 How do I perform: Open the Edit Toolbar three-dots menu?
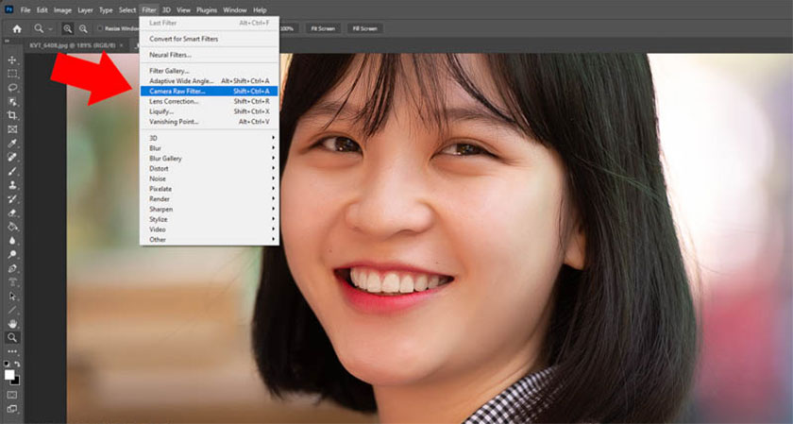(x=12, y=351)
